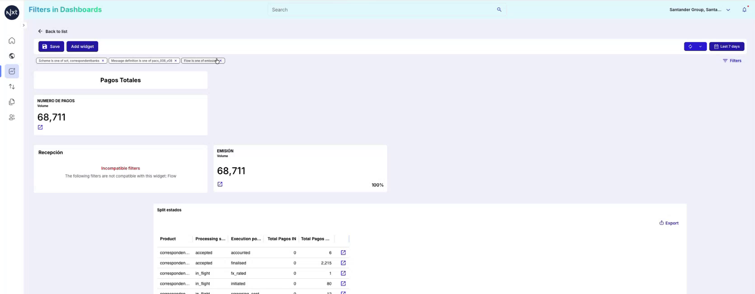Open the documents sidebar icon

12,102
